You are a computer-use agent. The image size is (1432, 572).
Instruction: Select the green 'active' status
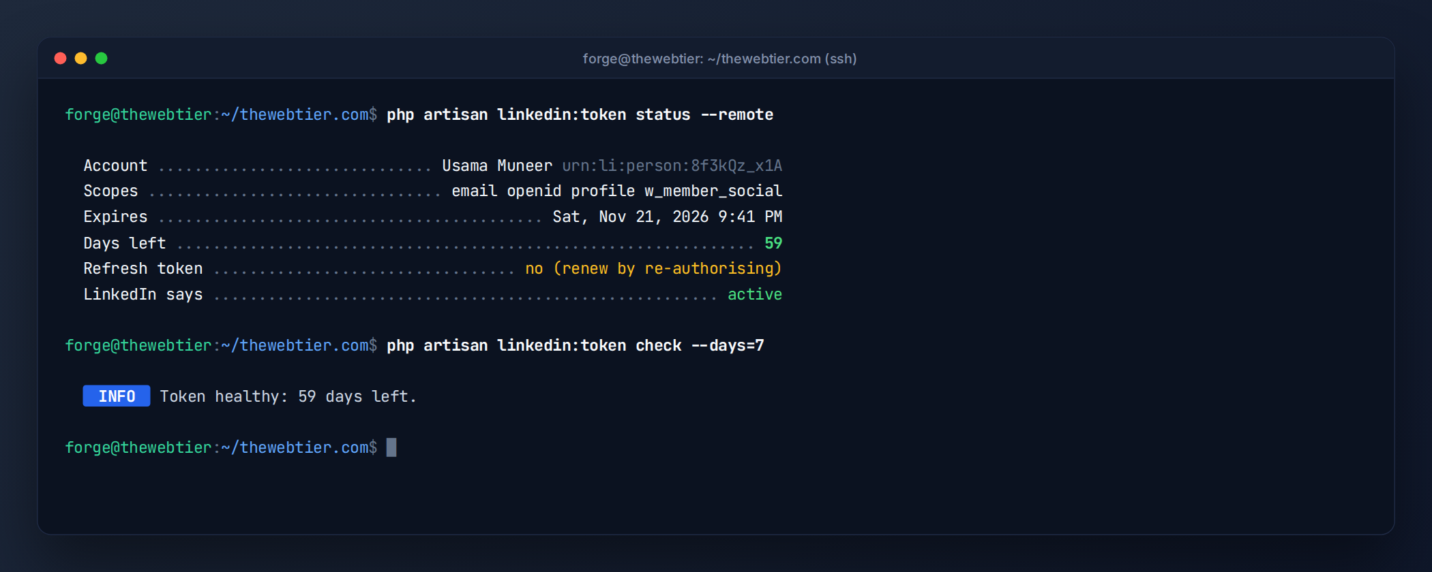click(755, 294)
